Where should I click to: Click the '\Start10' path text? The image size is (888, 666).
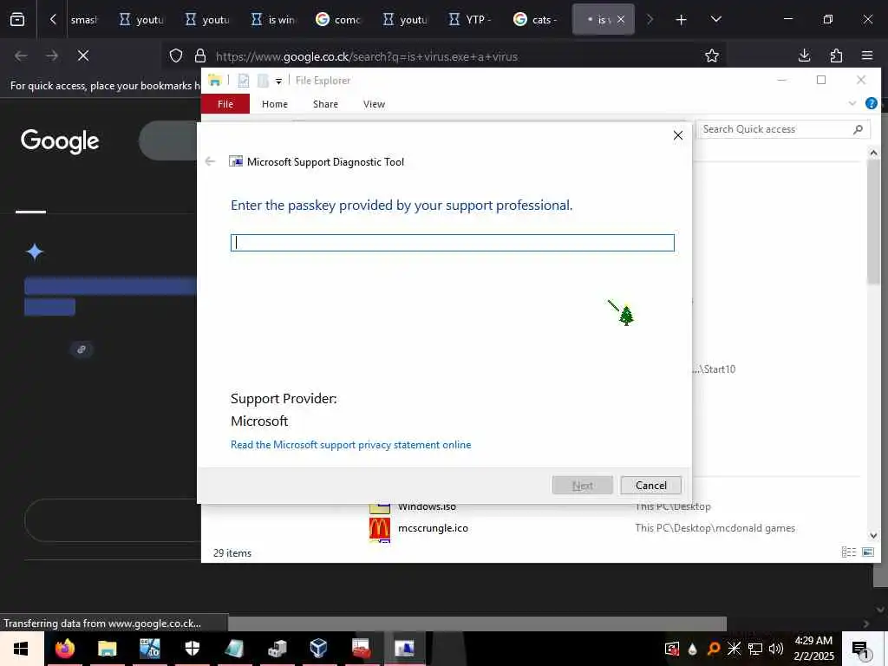715,369
